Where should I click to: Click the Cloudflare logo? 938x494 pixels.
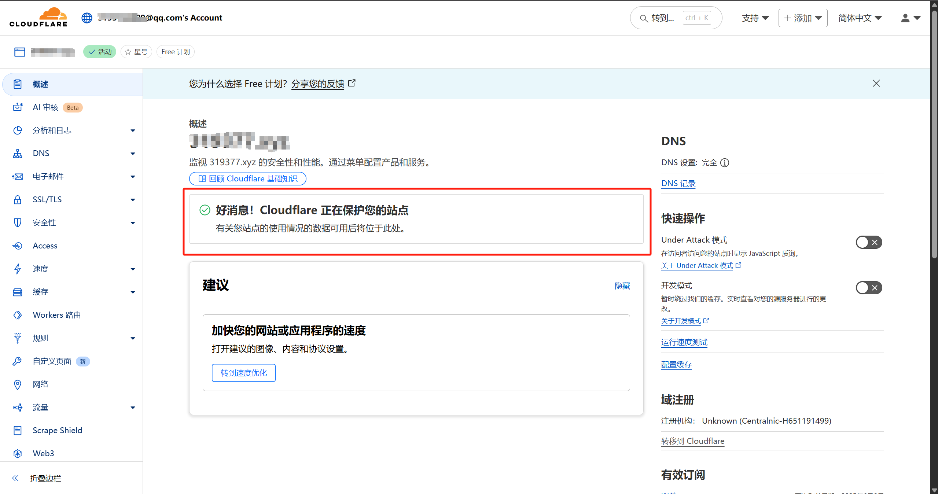(x=38, y=17)
